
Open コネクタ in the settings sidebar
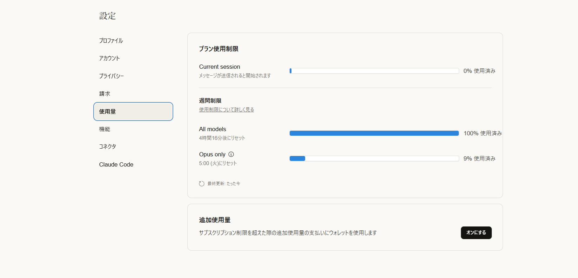107,147
